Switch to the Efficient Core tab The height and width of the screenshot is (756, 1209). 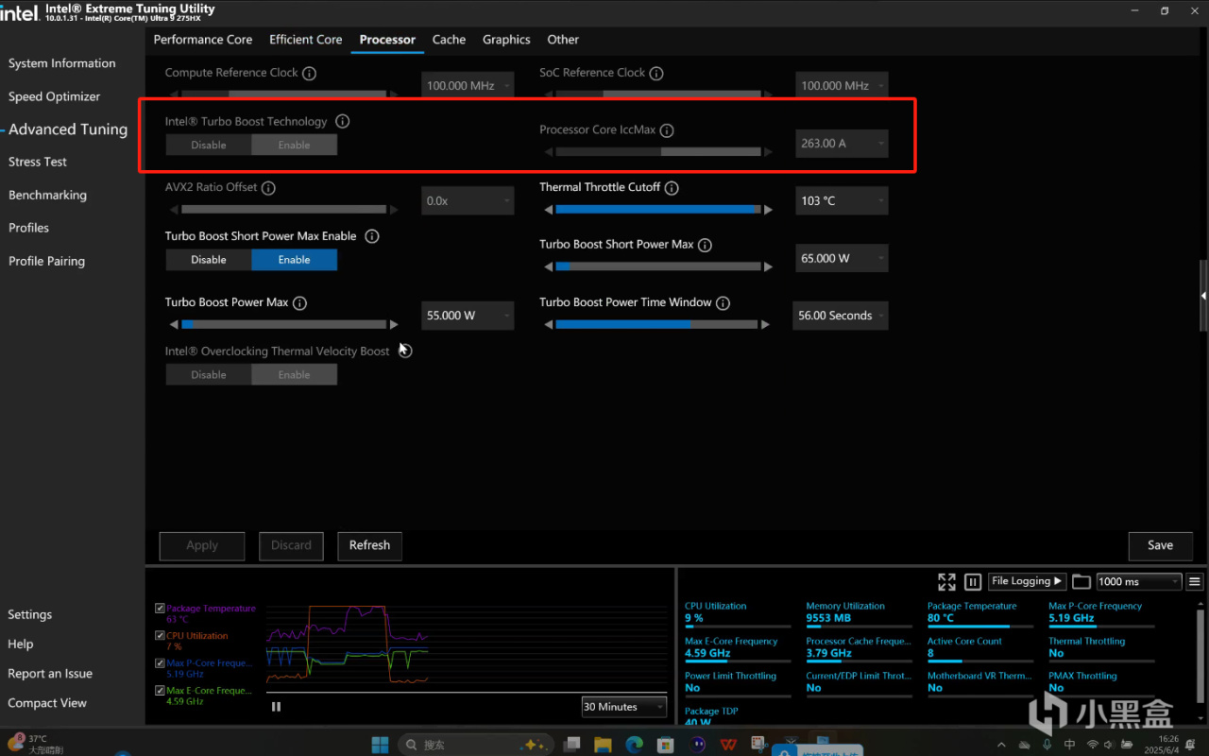click(306, 40)
